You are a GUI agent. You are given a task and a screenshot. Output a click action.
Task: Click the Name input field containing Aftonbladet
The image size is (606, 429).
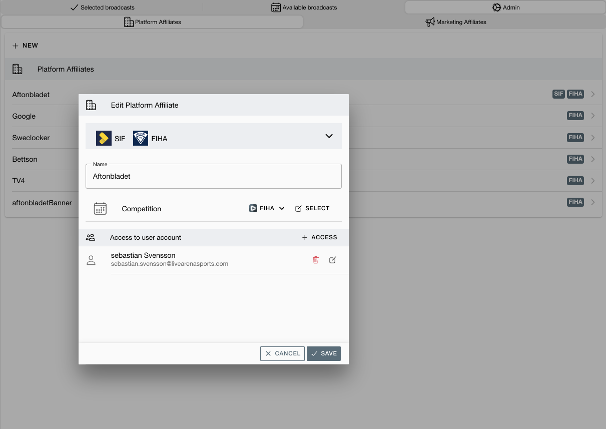[x=213, y=176]
